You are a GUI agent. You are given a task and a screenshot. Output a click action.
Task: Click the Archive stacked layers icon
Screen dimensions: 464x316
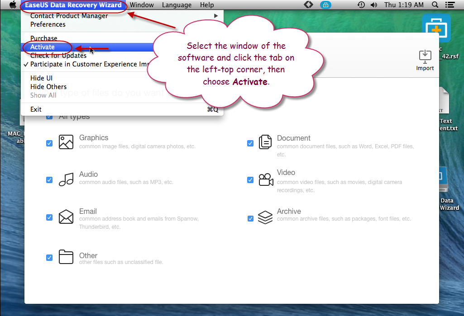(265, 217)
